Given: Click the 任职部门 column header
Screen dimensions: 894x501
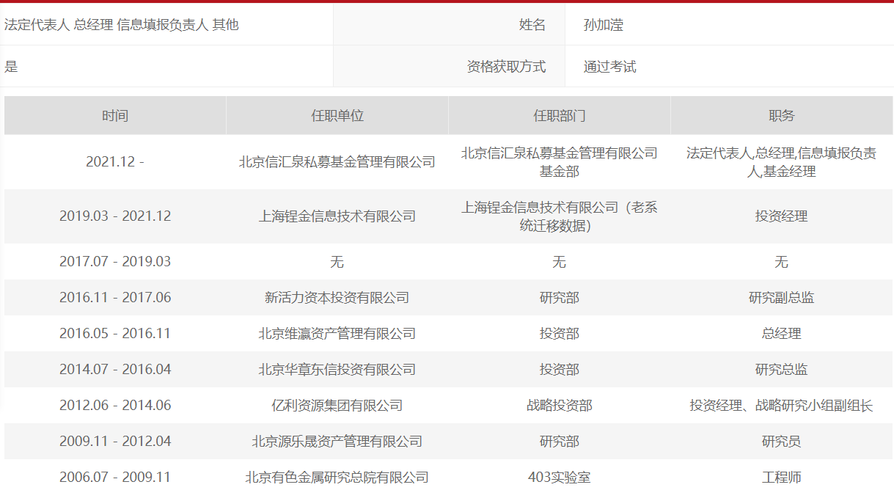Looking at the screenshot, I should pyautogui.click(x=560, y=116).
